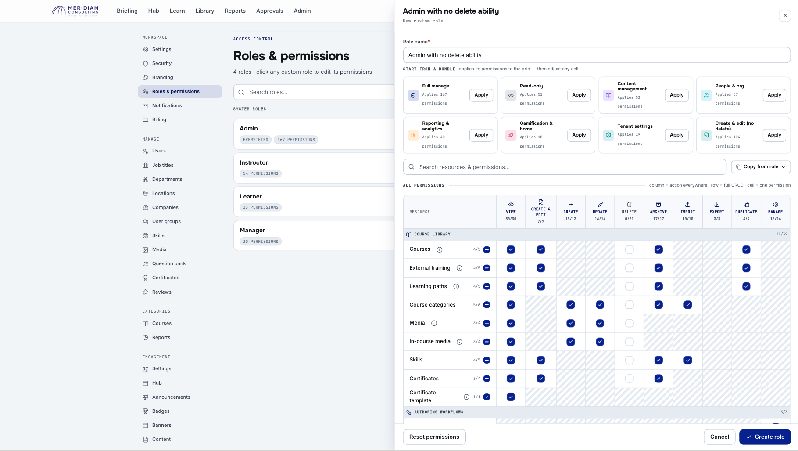Viewport: 798px width, 451px height.
Task: Click the Create column plus icon
Action: click(571, 205)
